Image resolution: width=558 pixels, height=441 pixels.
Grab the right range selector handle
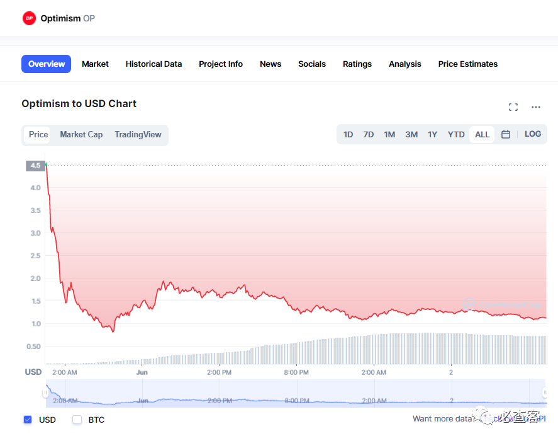coord(545,393)
